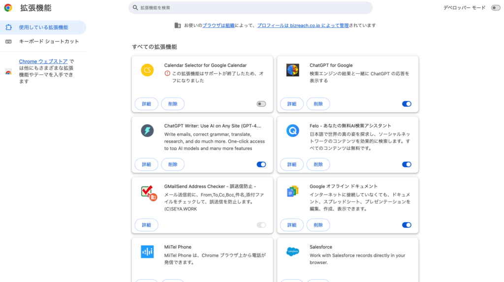Viewport: 504px width, 282px height.
Task: Toggle Calendar Selector for Google Calendar extension
Action: pos(261,104)
